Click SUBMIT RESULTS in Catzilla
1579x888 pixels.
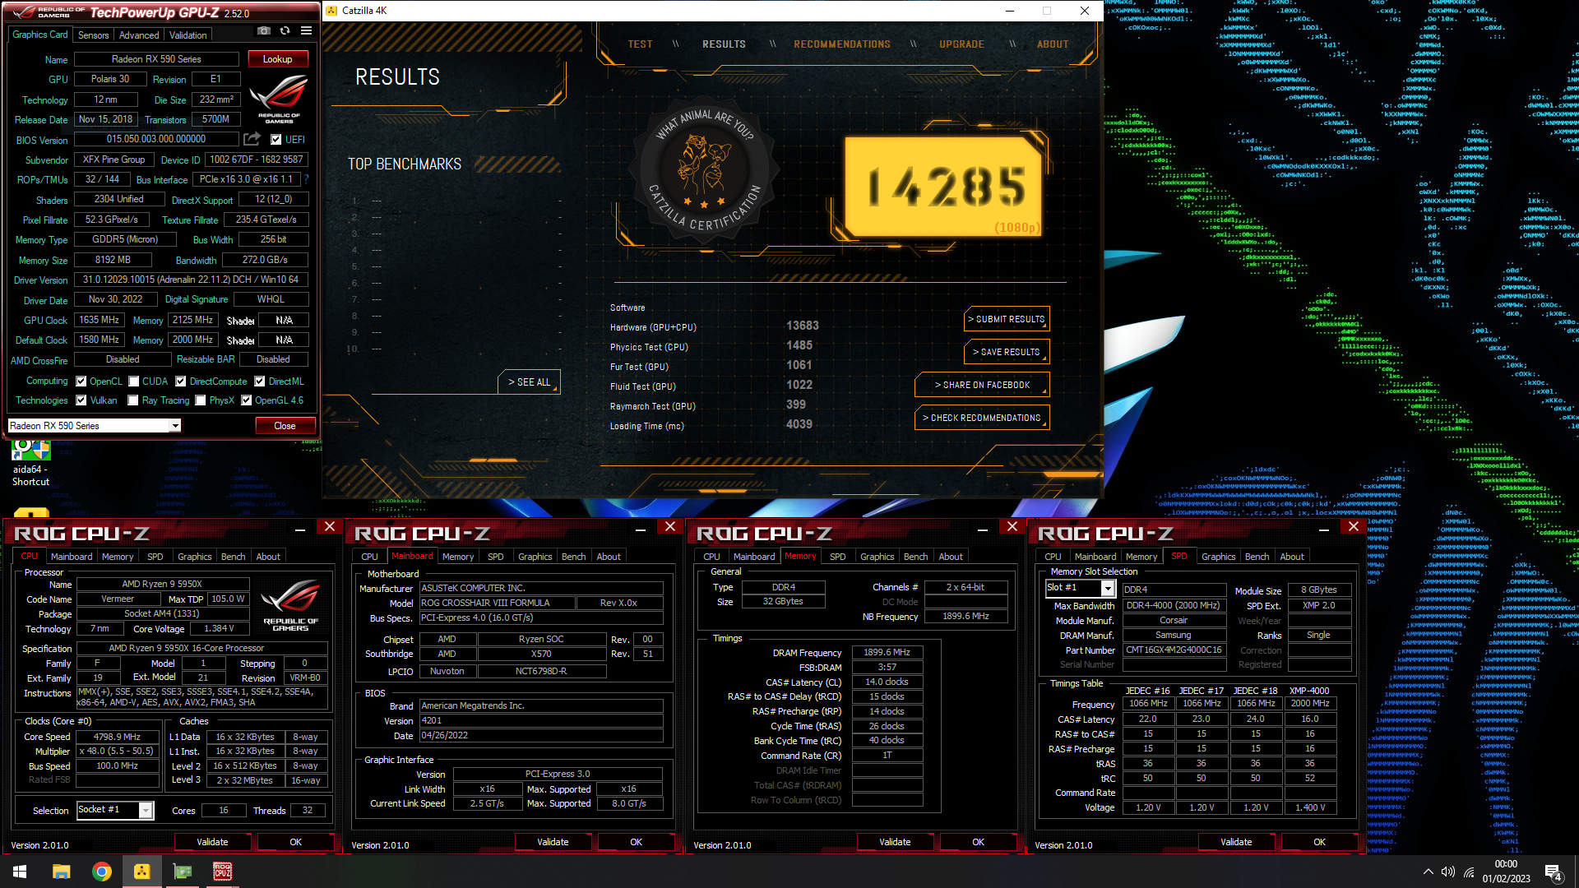pos(1007,319)
